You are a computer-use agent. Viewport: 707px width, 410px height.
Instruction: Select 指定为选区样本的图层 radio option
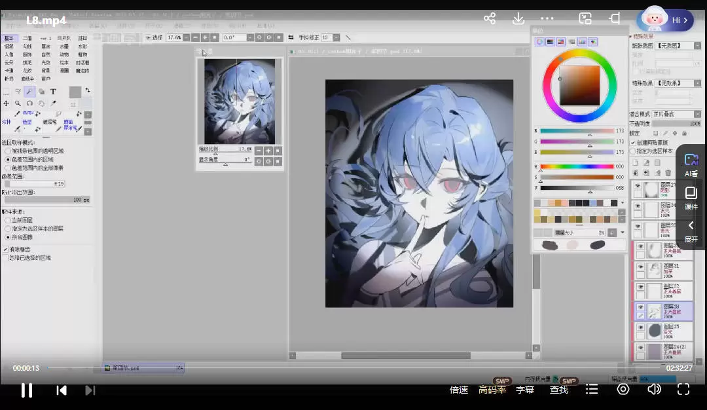pyautogui.click(x=8, y=229)
